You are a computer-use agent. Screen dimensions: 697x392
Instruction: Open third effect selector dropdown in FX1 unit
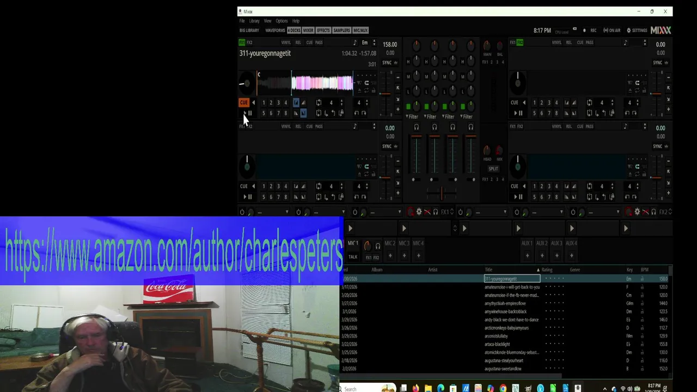(x=386, y=212)
